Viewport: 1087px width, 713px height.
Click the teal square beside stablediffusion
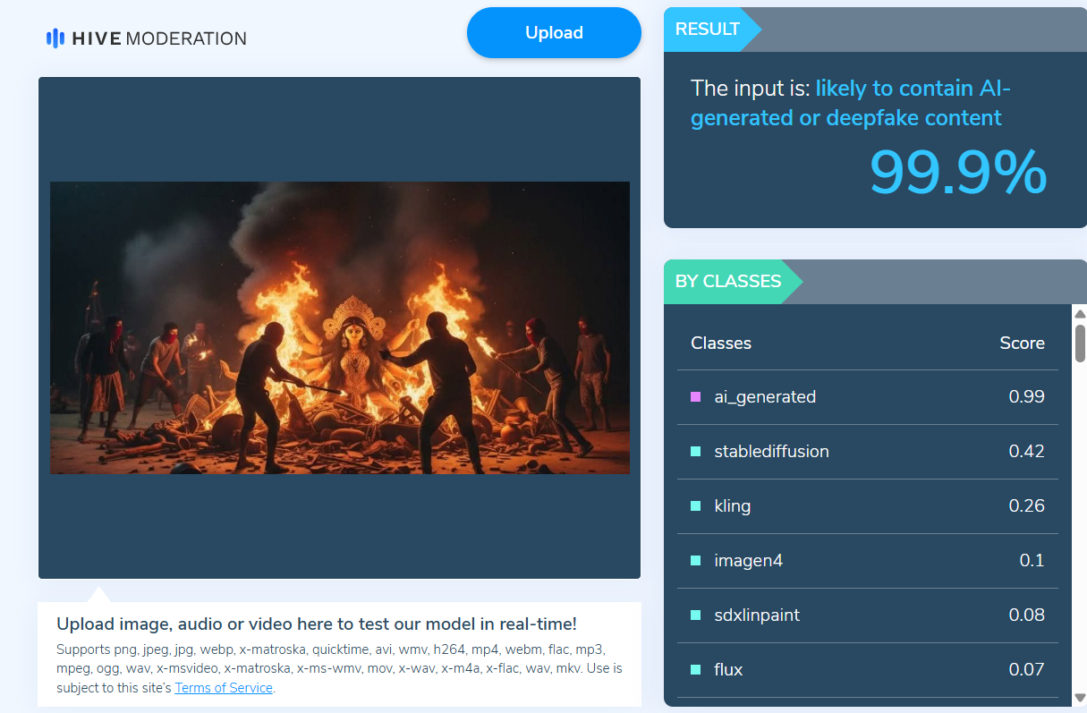[x=696, y=451]
